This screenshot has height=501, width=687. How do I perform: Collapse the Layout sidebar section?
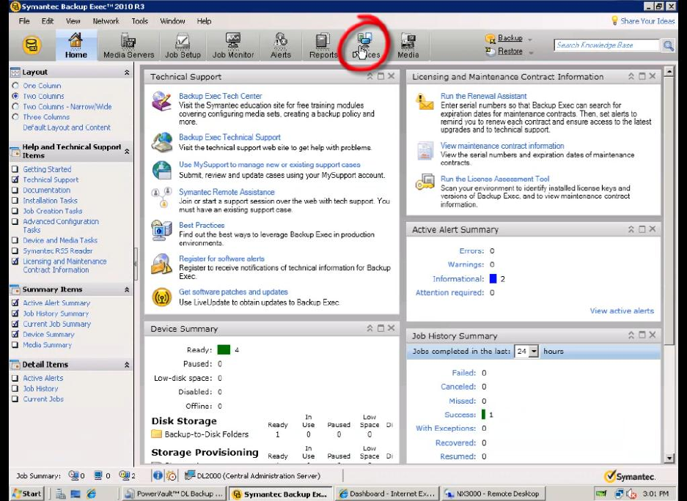[127, 73]
